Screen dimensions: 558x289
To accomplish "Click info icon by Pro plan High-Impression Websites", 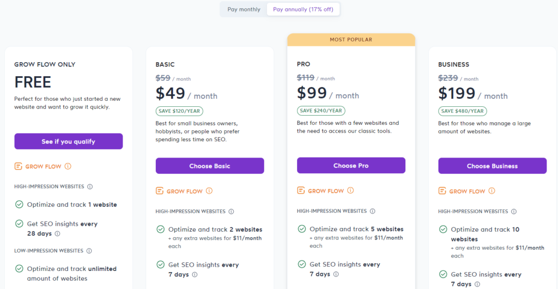I will pyautogui.click(x=372, y=211).
